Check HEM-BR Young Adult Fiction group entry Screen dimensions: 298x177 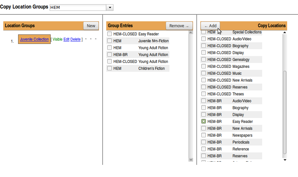coord(110,54)
